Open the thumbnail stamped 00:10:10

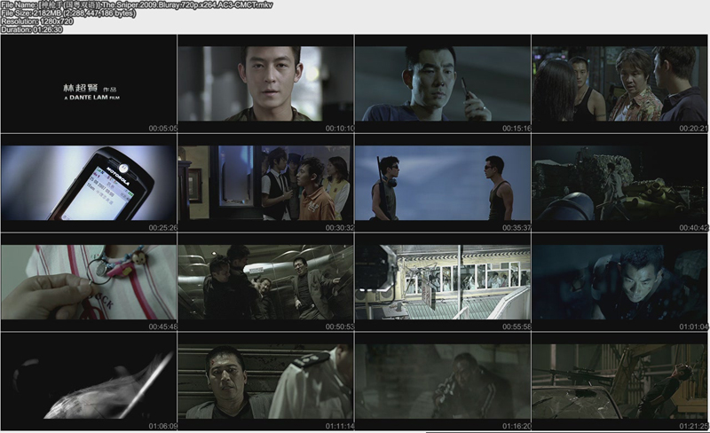click(x=265, y=83)
